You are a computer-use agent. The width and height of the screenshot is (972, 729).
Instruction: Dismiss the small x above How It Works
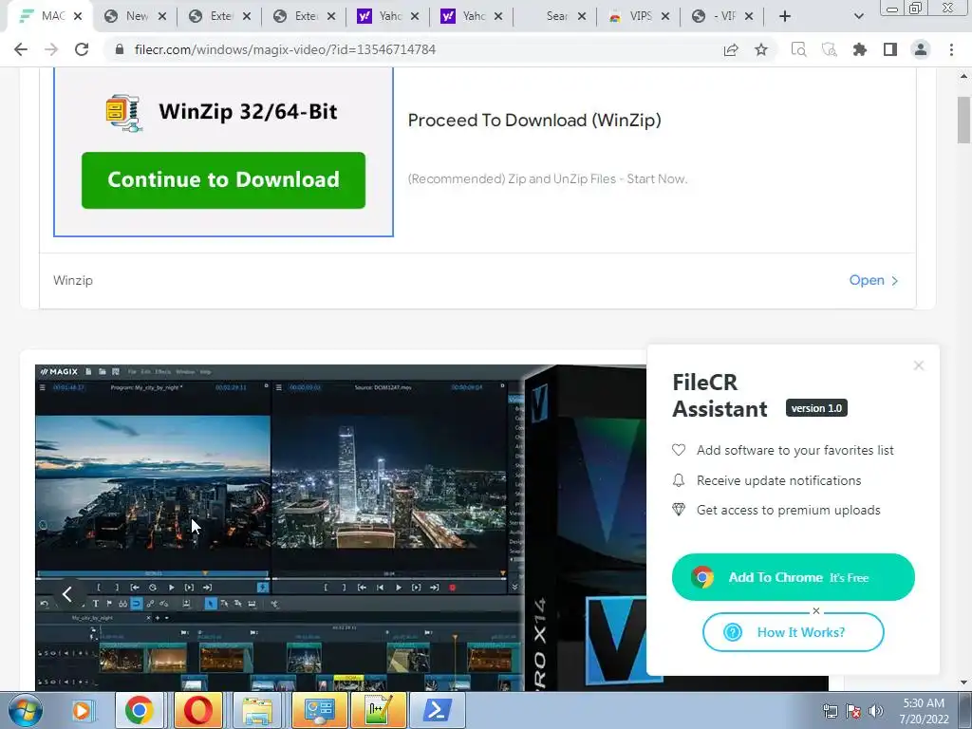(815, 611)
